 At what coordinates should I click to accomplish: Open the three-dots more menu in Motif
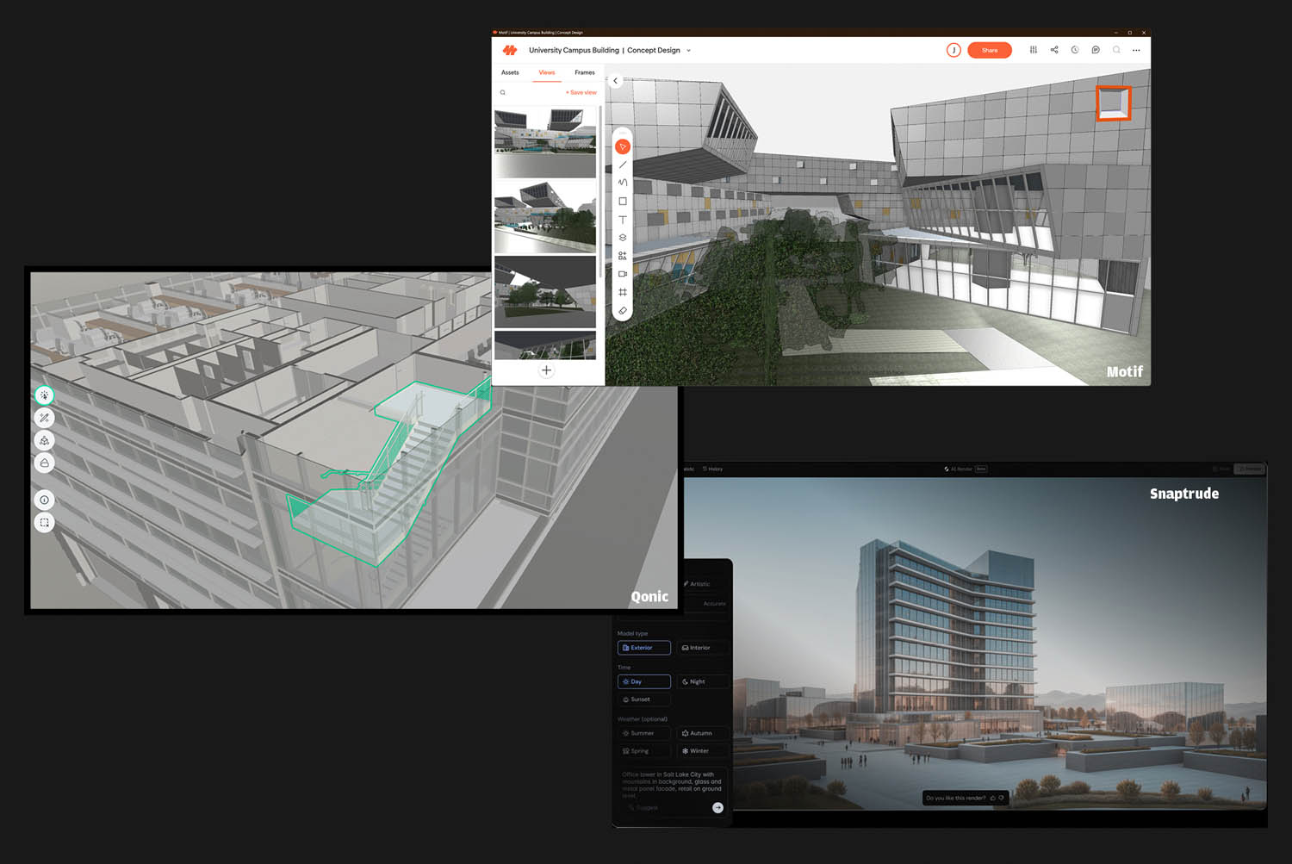pos(1136,50)
